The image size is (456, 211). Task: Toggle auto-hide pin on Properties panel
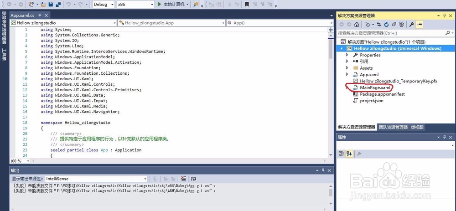pos(444,137)
